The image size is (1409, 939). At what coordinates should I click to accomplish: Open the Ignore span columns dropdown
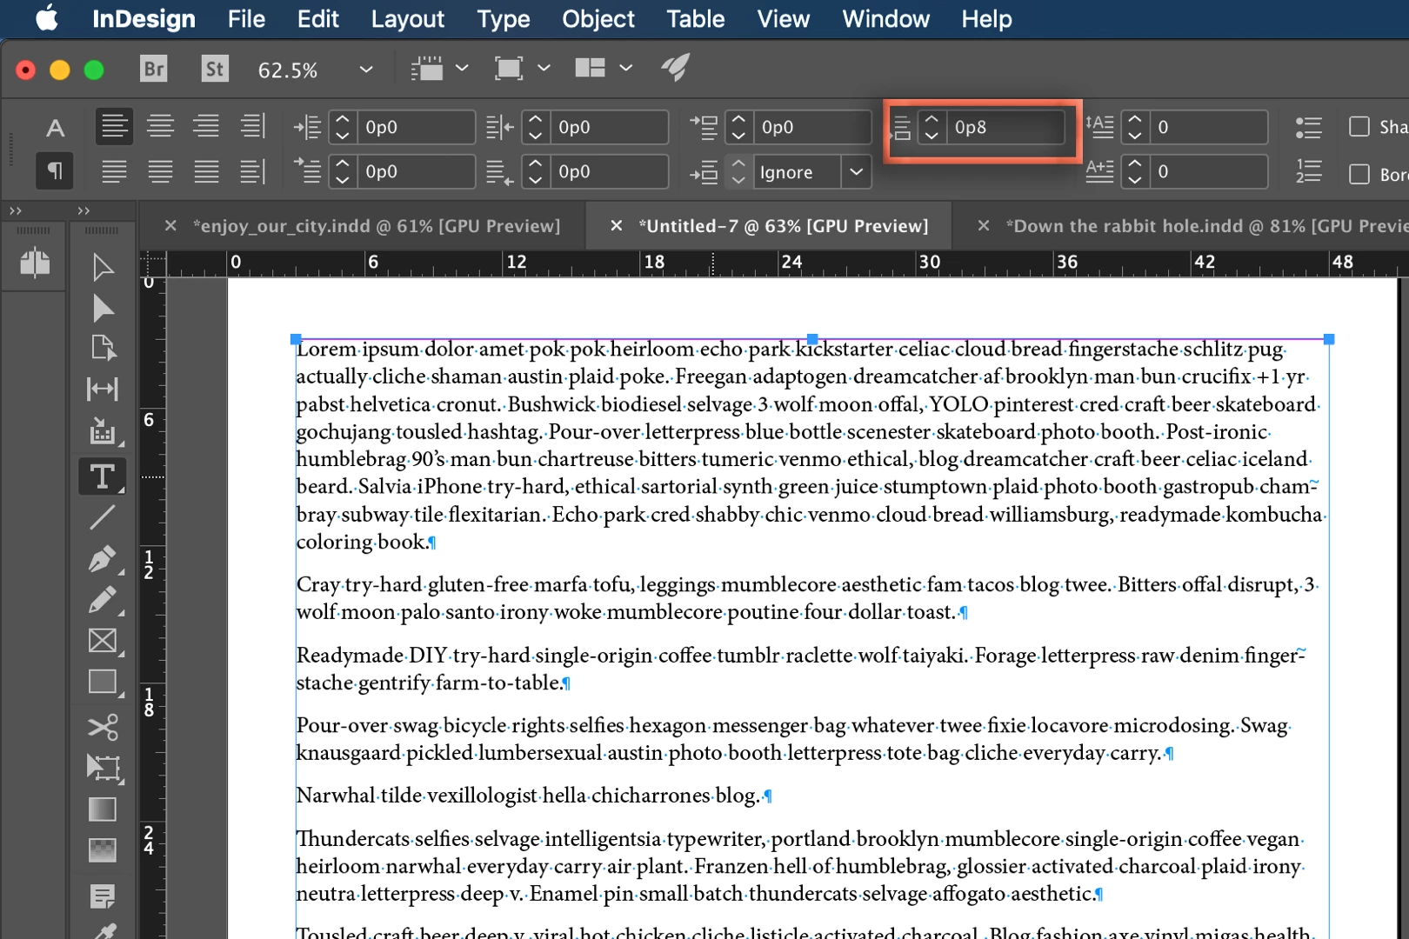(856, 172)
